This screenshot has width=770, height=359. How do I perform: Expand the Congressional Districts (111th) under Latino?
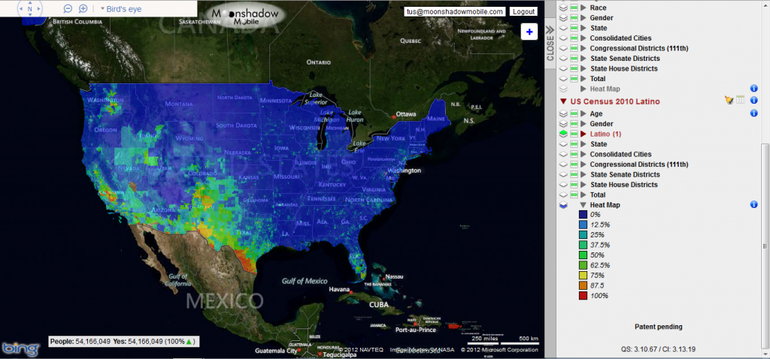pyautogui.click(x=583, y=164)
